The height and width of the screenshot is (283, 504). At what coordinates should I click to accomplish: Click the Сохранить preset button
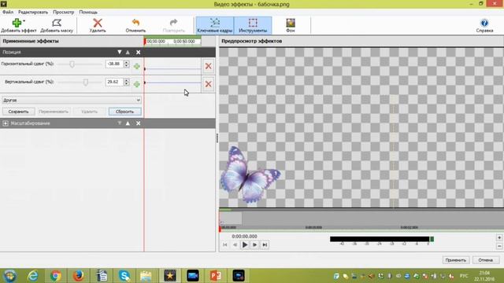point(18,112)
